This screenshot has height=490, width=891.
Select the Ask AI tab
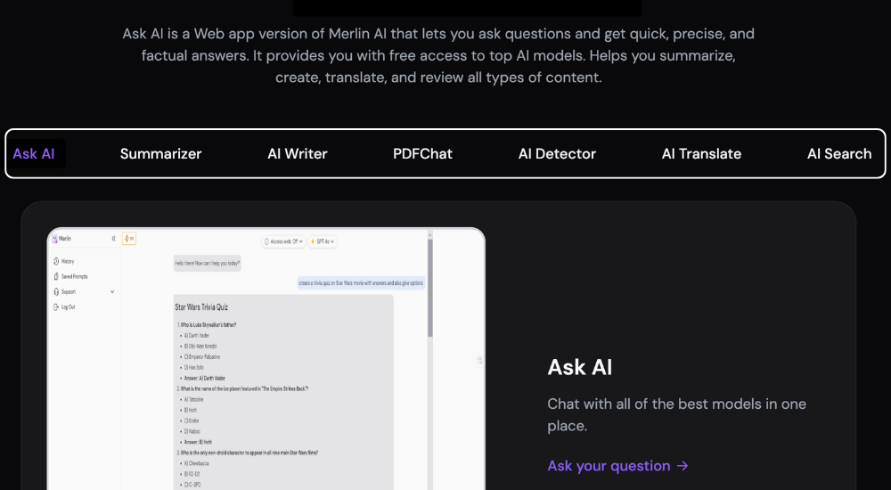pos(34,154)
